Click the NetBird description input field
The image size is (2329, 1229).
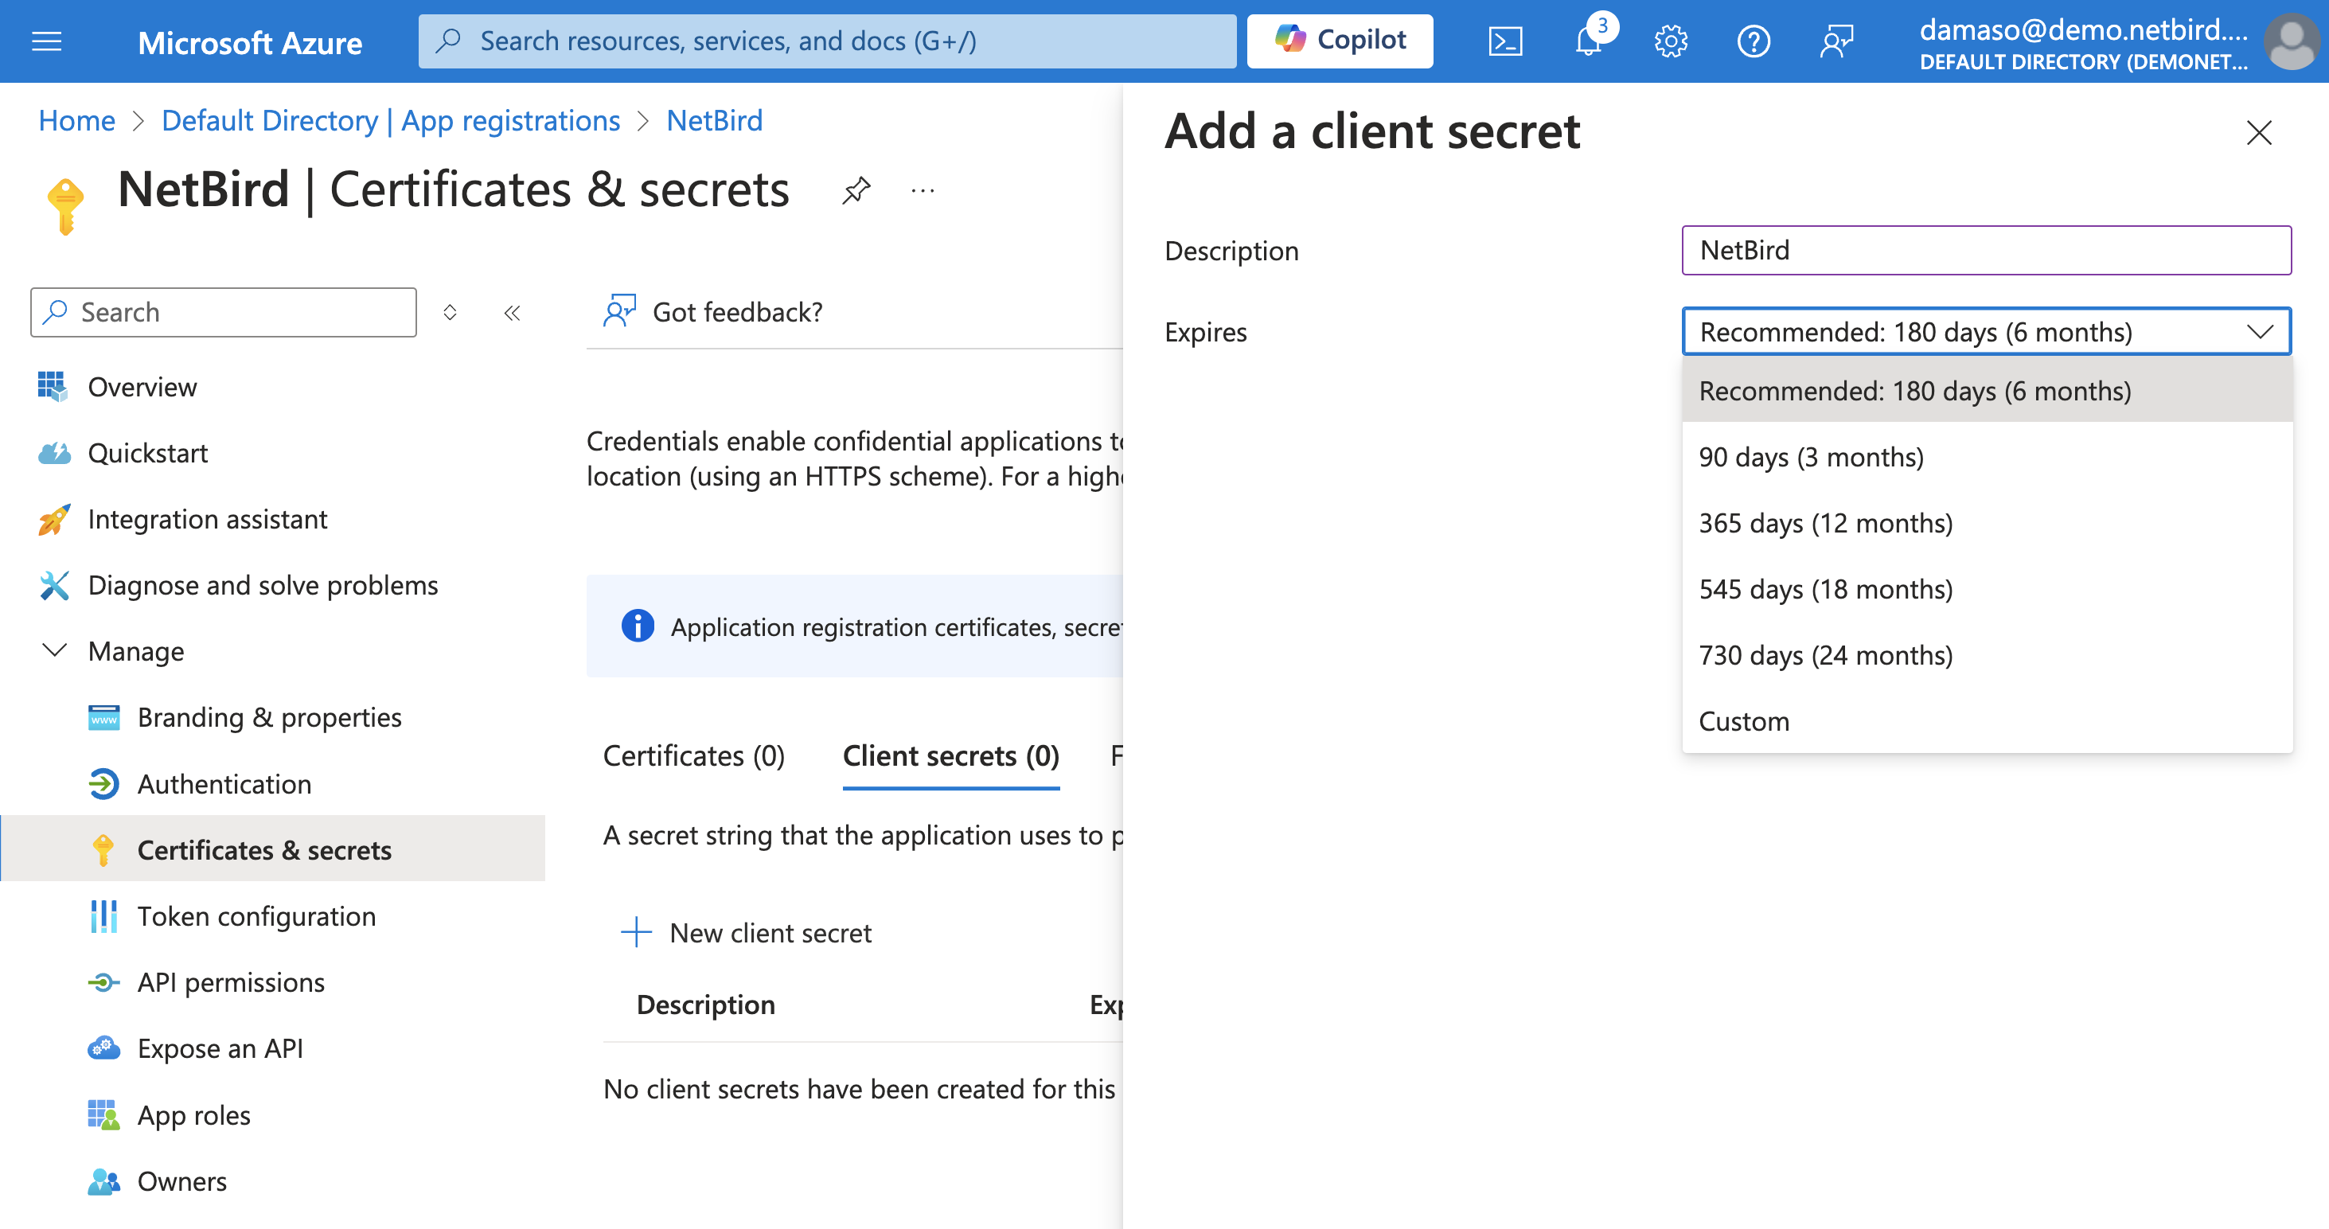[1985, 248]
